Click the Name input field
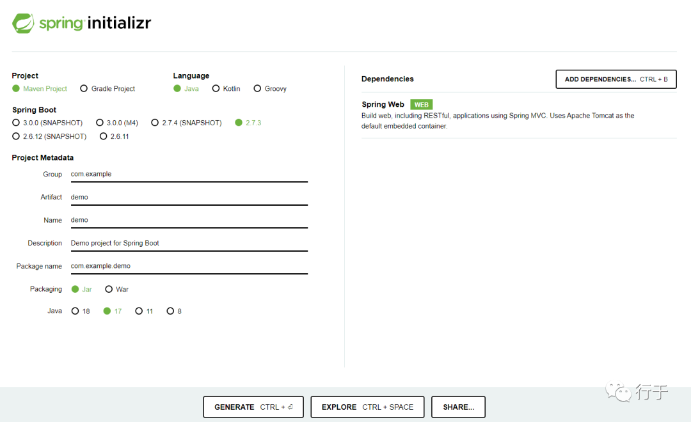The width and height of the screenshot is (691, 422). (189, 220)
